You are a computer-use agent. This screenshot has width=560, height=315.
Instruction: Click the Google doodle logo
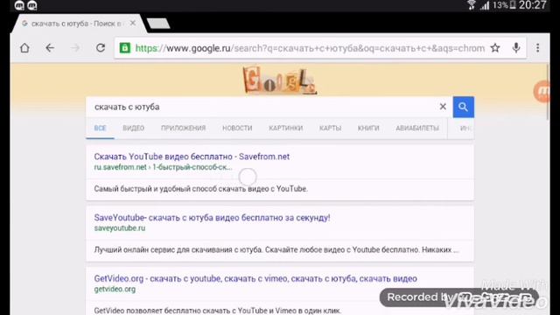tap(280, 80)
